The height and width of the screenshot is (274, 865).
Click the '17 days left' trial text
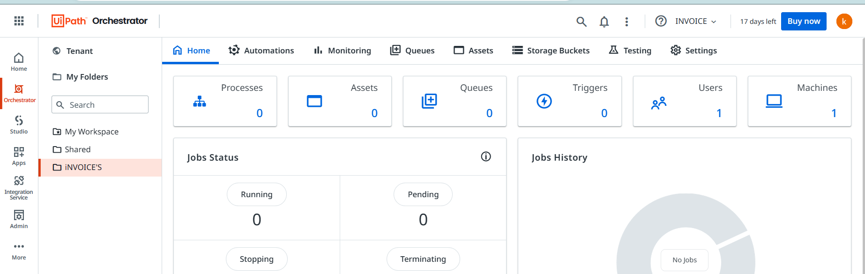coord(758,22)
